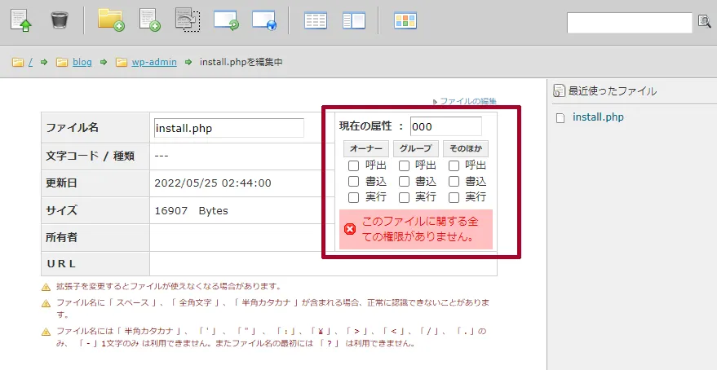Create a new file with the document-plus icon
This screenshot has height=370, width=717.
[x=149, y=20]
